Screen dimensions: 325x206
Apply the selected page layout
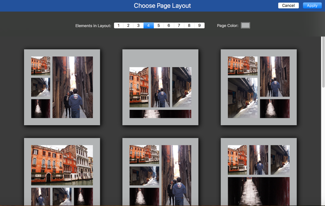point(312,5)
